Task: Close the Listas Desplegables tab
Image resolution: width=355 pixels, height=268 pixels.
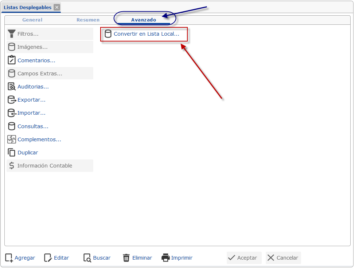Action: 57,7
